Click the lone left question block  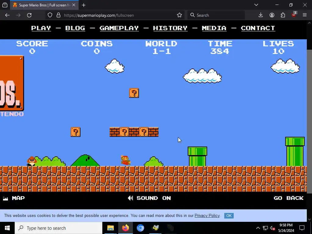click(76, 132)
